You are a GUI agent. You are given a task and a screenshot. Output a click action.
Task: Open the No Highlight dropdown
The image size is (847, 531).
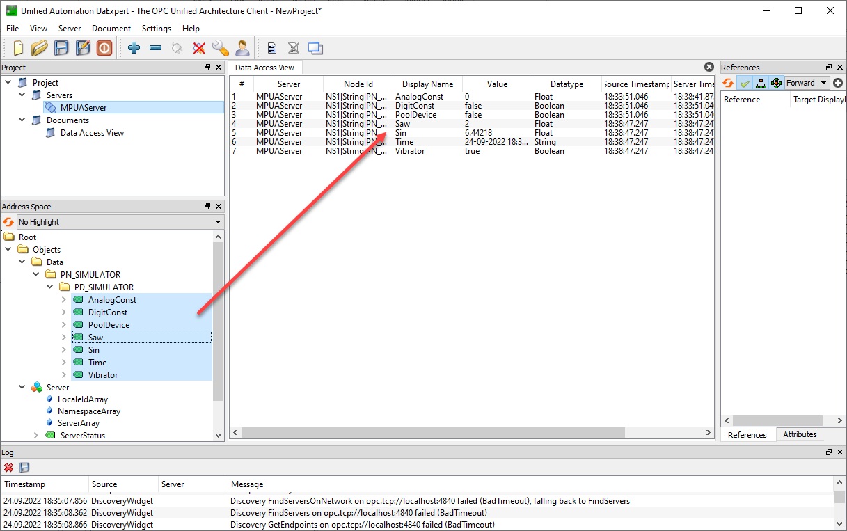click(x=120, y=222)
